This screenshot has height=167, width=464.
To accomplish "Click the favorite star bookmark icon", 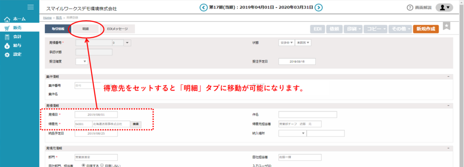I will point(446,26).
